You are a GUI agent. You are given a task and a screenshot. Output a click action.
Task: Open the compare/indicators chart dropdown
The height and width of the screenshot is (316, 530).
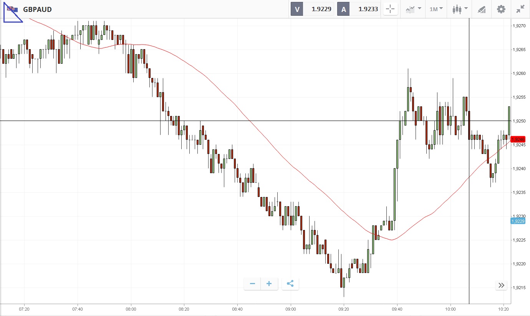click(413, 9)
